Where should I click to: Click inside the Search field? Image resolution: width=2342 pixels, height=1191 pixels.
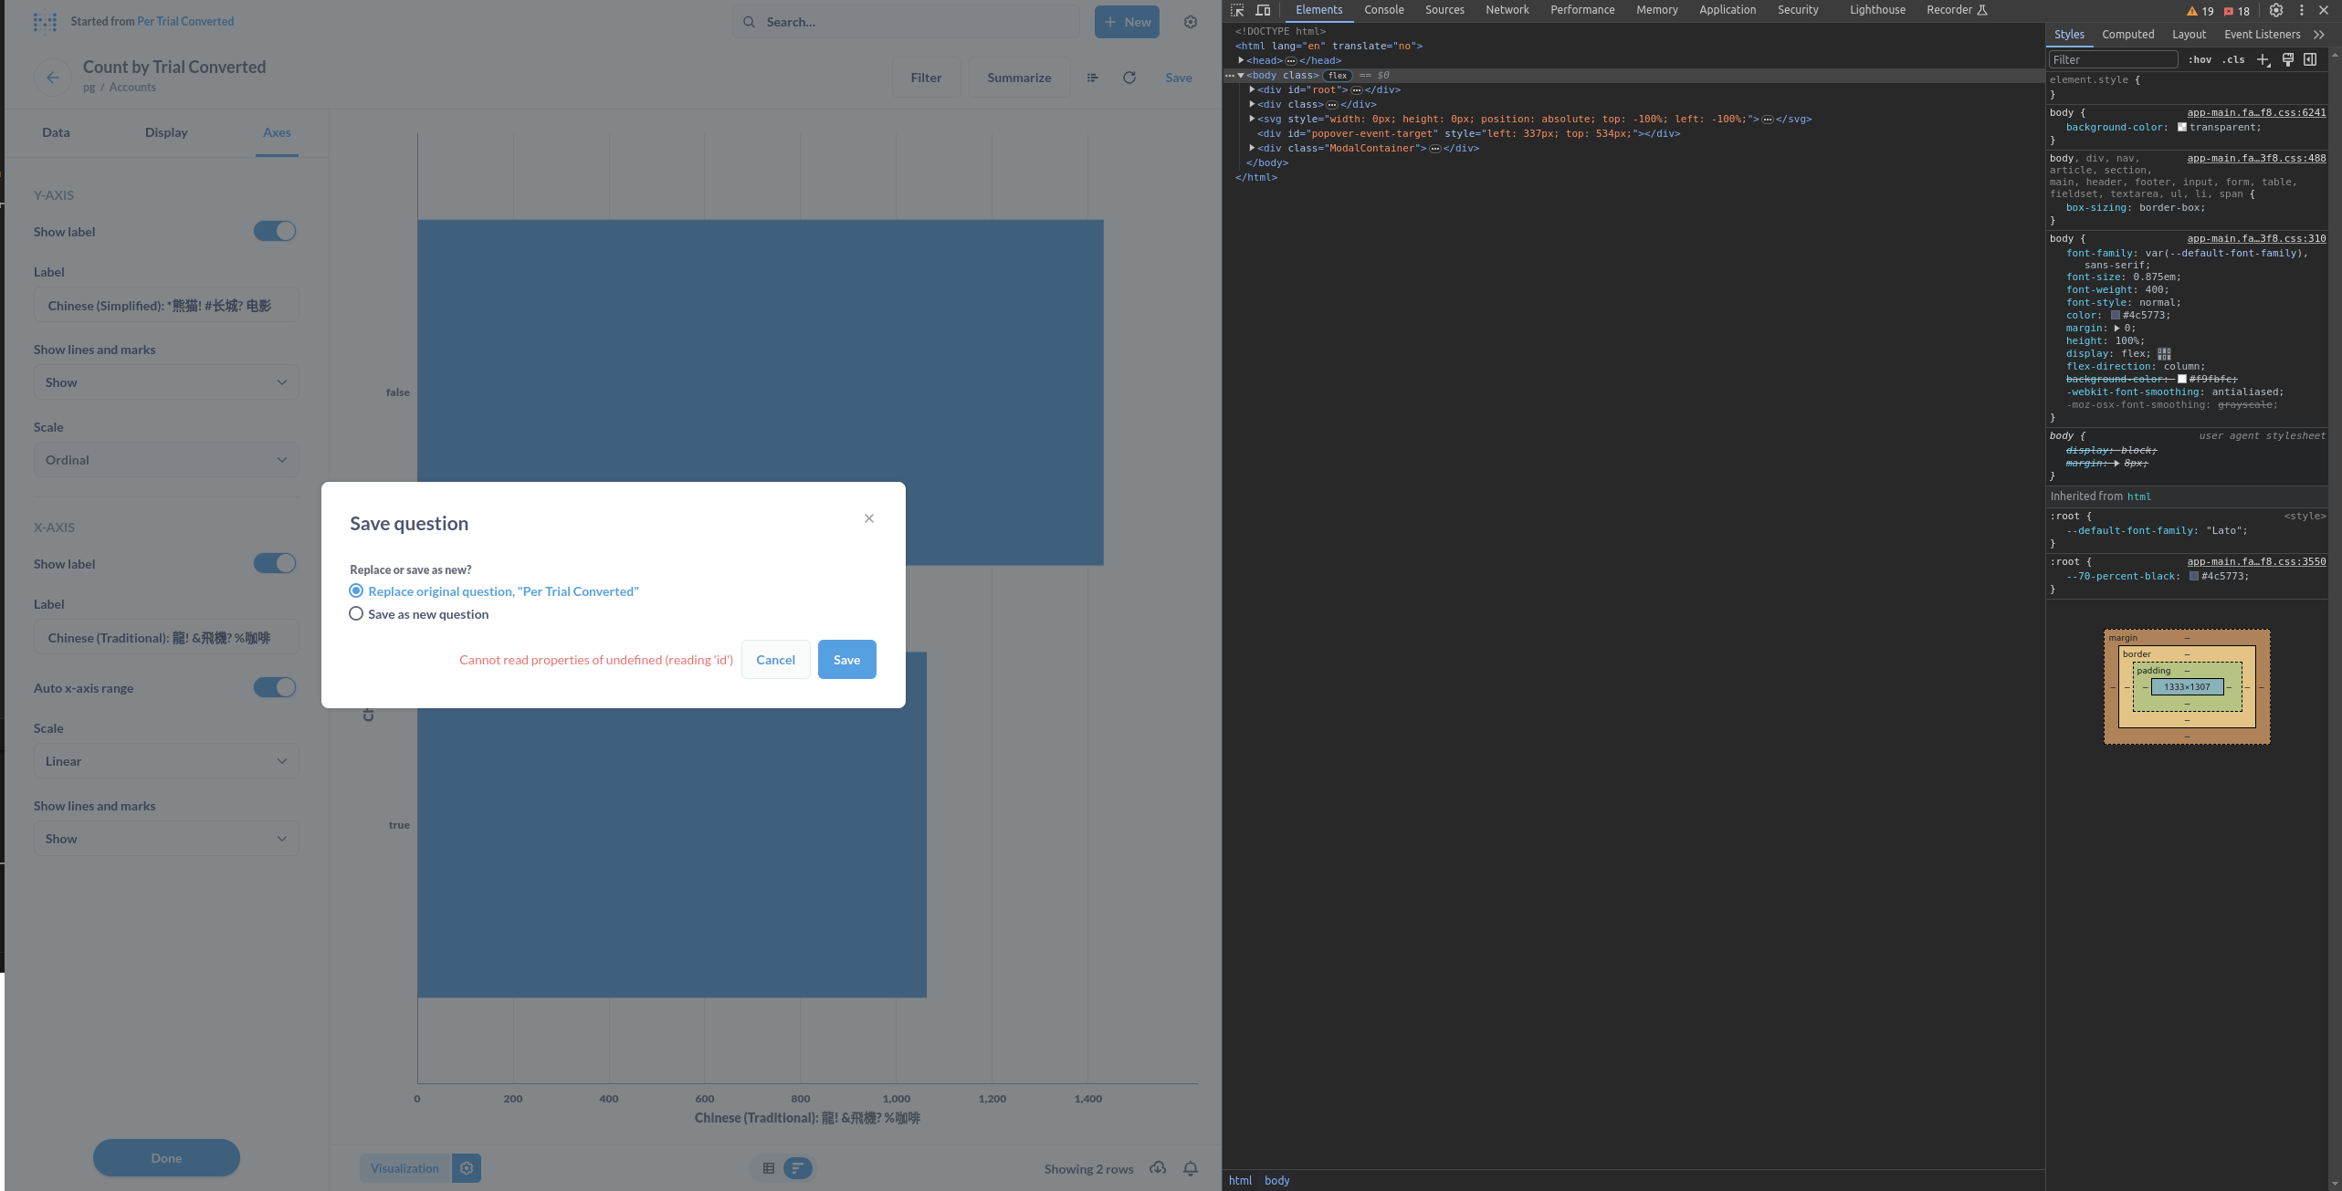904,21
